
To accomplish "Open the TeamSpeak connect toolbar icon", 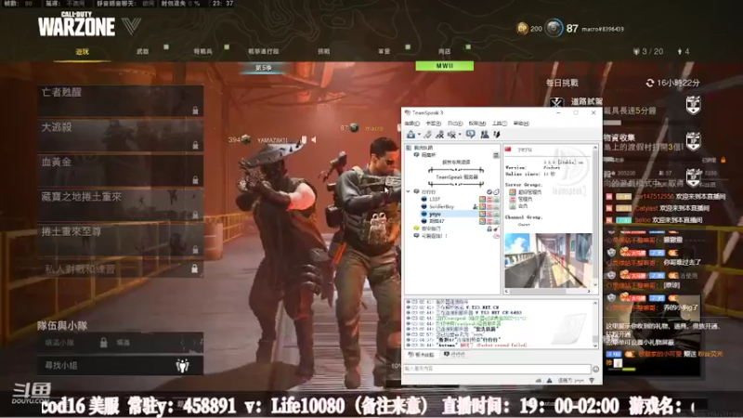I will click(x=411, y=135).
